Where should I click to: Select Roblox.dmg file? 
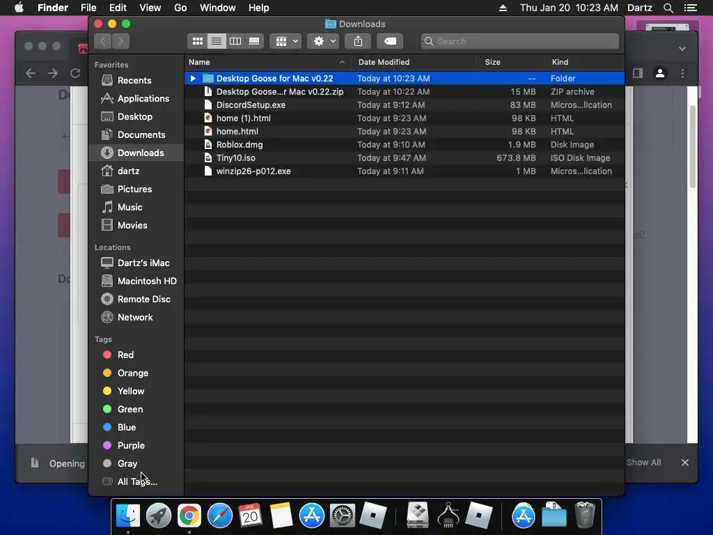point(405,144)
